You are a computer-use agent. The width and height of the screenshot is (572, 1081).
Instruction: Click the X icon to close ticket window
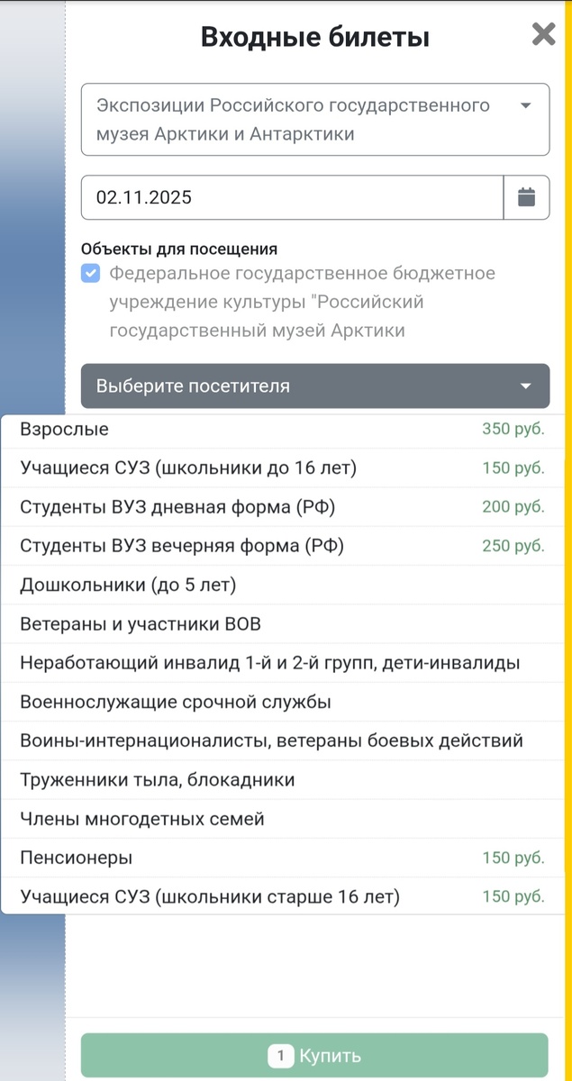coord(543,35)
